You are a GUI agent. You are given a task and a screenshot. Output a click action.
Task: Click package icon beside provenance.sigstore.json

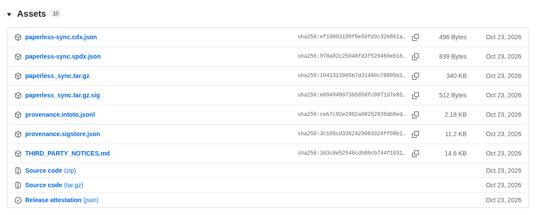18,134
